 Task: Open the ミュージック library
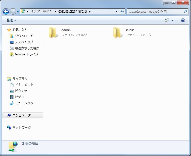pyautogui.click(x=24, y=103)
